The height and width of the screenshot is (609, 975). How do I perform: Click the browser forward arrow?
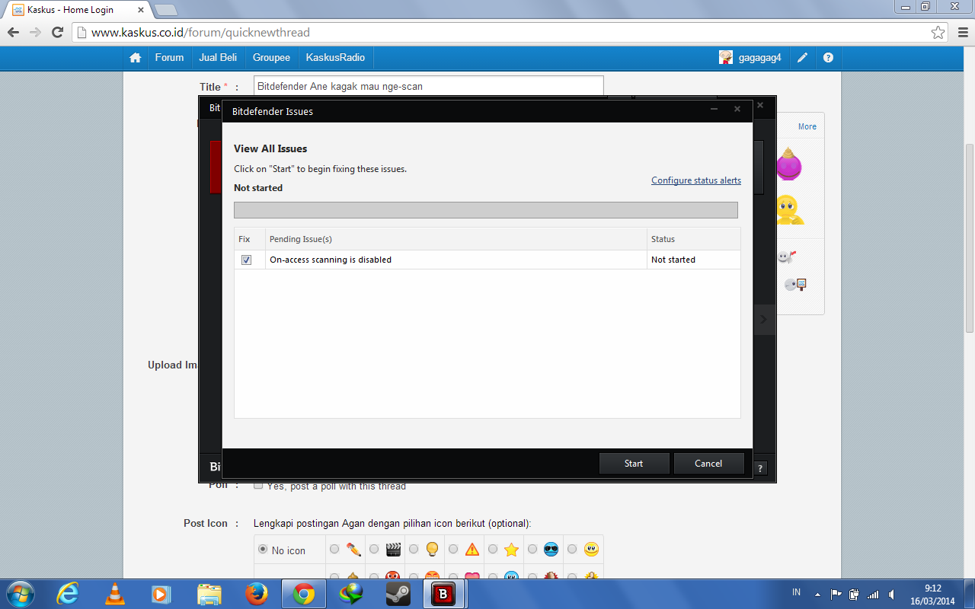coord(35,33)
